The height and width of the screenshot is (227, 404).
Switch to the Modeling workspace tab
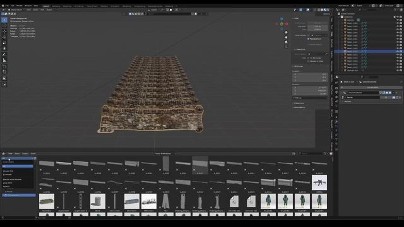click(56, 6)
